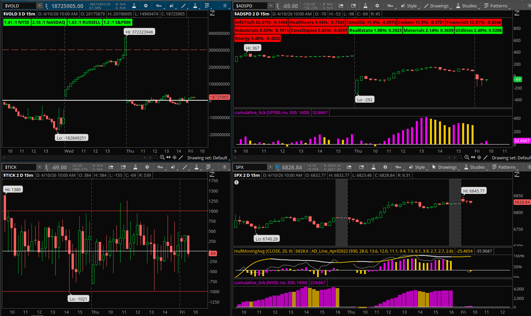Open the 15m timeframe dropdown on $ADSPD
The image size is (531, 316).
click(391, 6)
